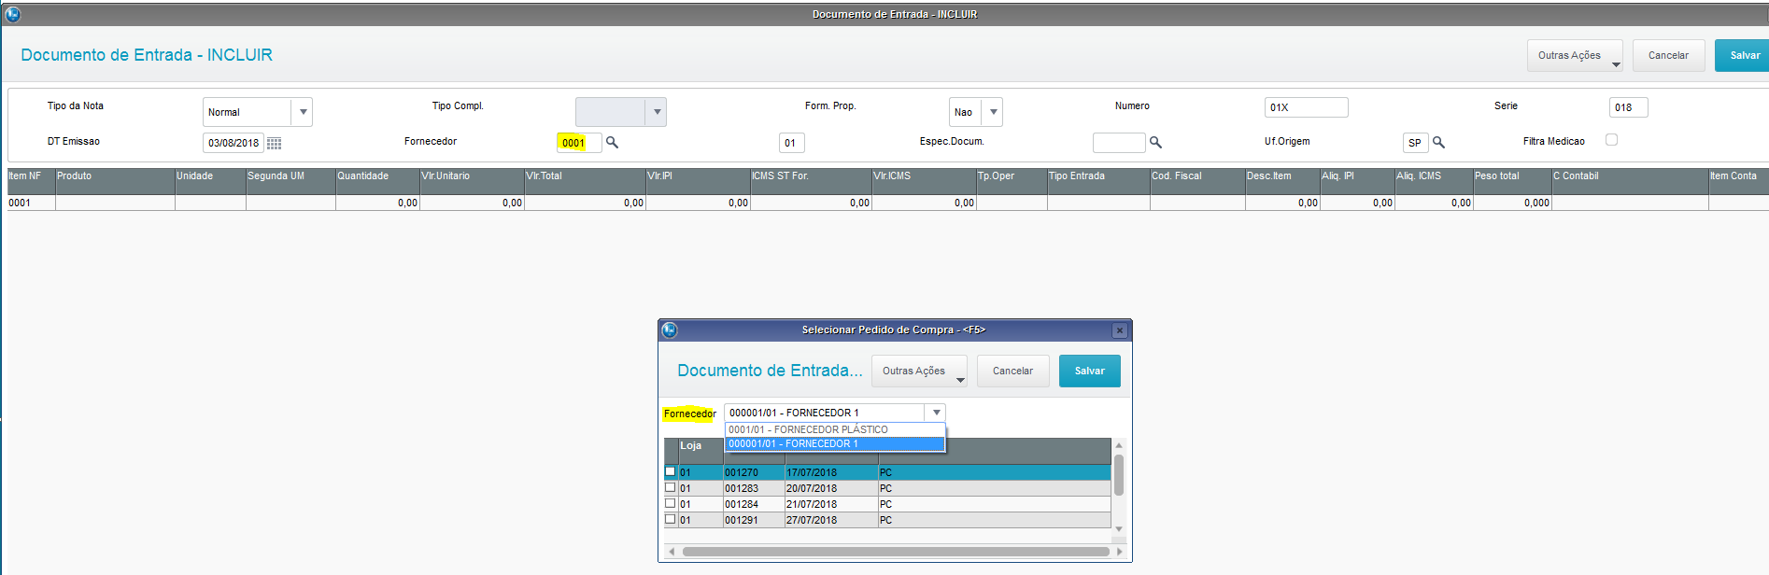Click Cancelar in the pedido dialog
Screen dimensions: 1769x575
[1012, 372]
